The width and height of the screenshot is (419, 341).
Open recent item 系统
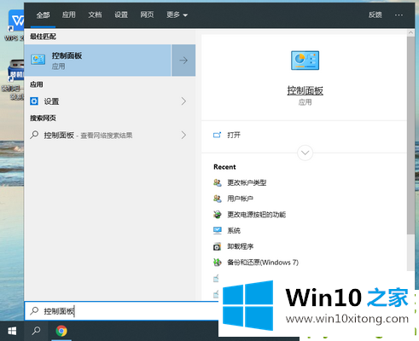pos(234,230)
